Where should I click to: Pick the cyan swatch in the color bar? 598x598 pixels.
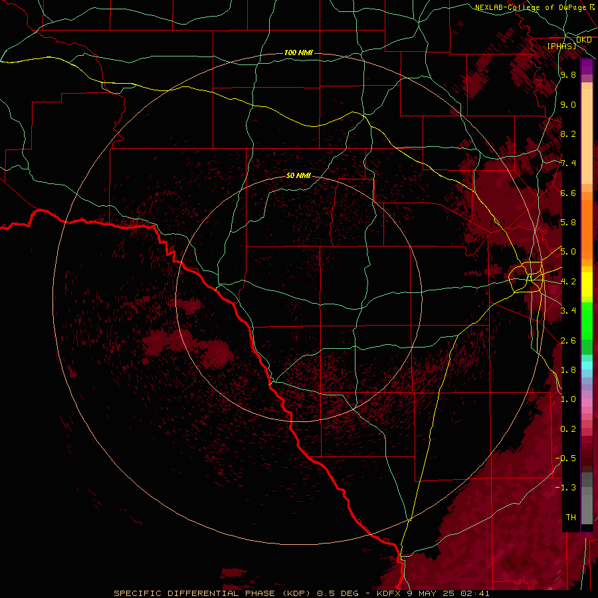point(587,365)
